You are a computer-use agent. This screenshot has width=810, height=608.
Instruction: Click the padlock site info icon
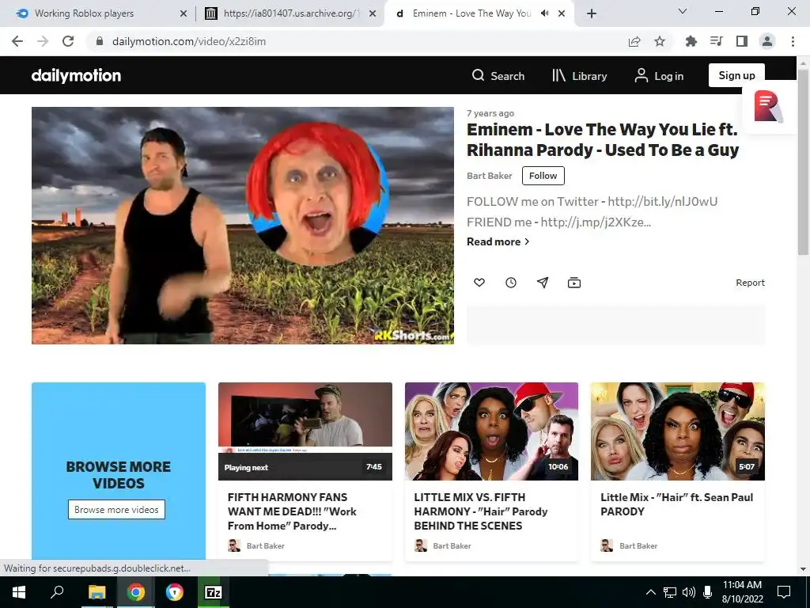(x=100, y=41)
